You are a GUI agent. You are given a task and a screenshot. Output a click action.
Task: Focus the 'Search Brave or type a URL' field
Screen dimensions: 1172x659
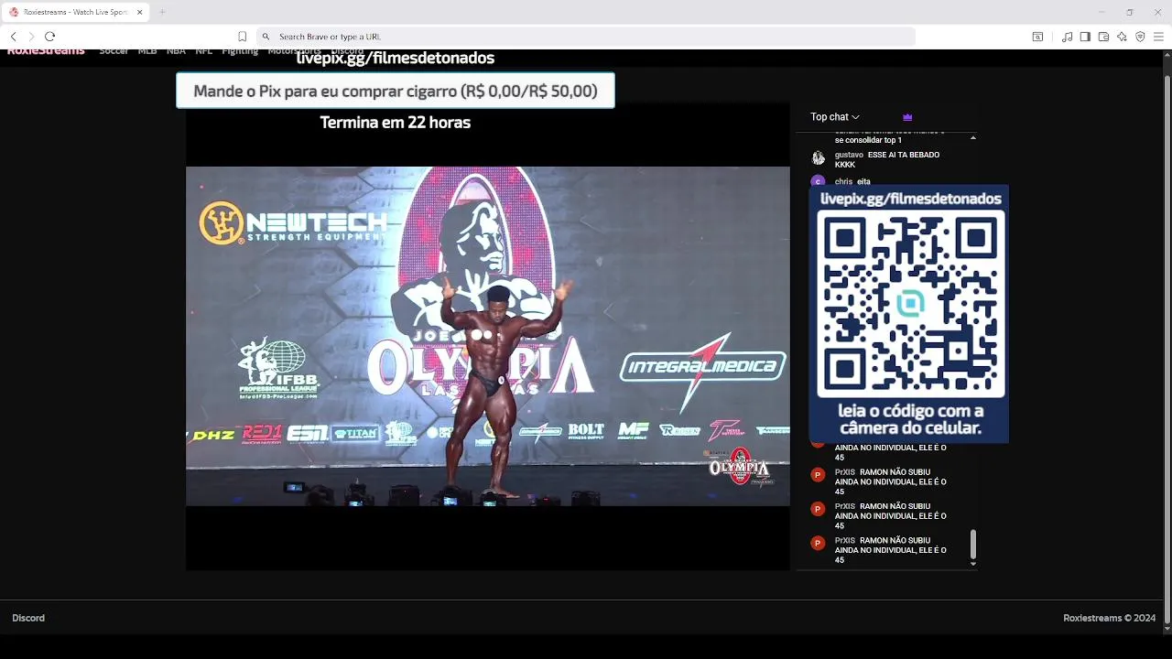pyautogui.click(x=586, y=37)
